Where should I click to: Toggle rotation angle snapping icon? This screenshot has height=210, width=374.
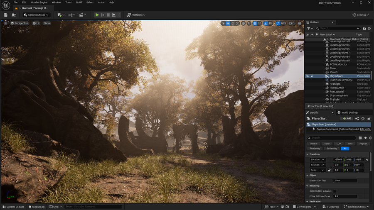pos(266,23)
